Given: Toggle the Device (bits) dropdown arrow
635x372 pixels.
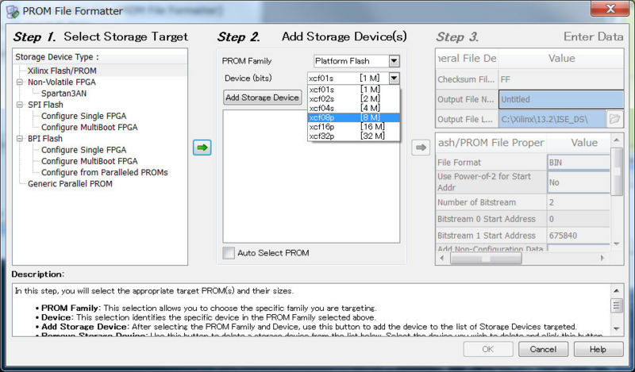Looking at the screenshot, I should tap(394, 78).
